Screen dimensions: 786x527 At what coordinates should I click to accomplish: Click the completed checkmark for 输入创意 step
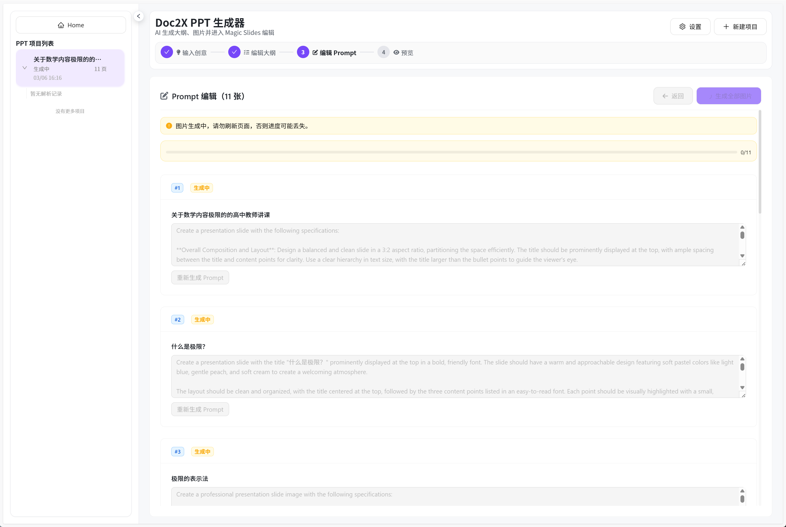(x=167, y=52)
